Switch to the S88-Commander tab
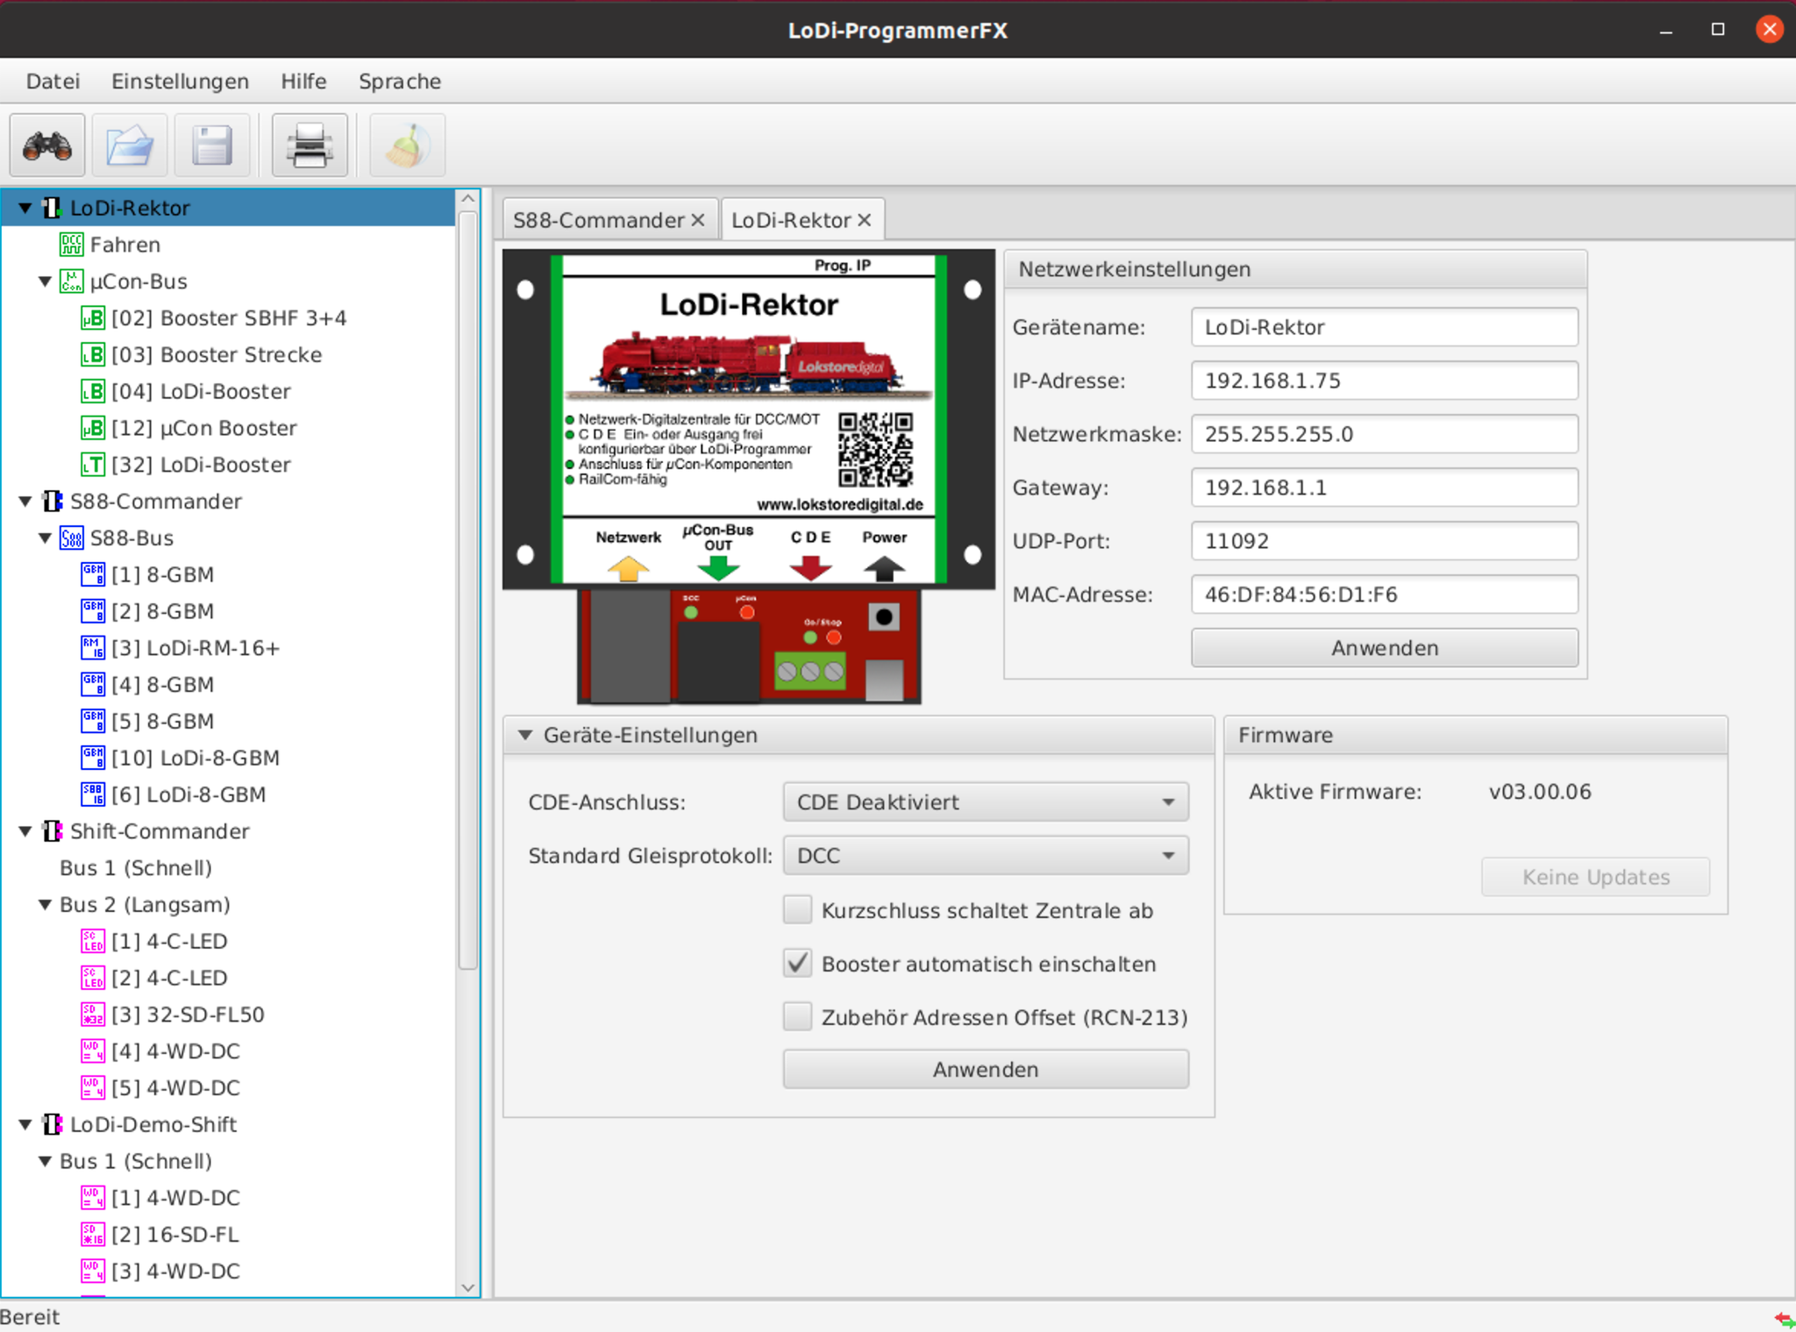 (x=598, y=220)
